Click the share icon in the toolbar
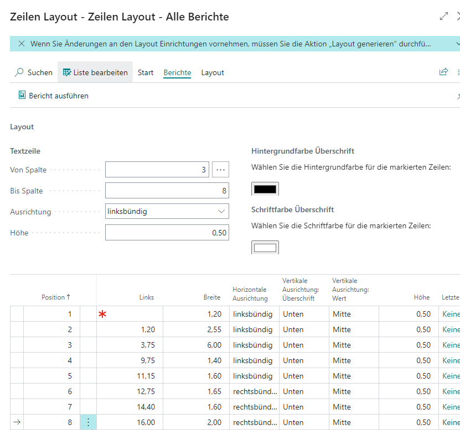Image resolution: width=460 pixels, height=430 pixels. tap(443, 72)
